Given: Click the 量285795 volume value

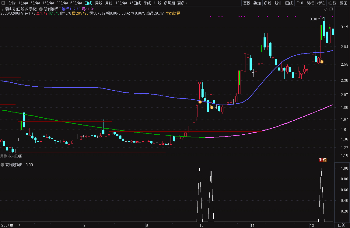Looking at the screenshot, I should (80, 13).
